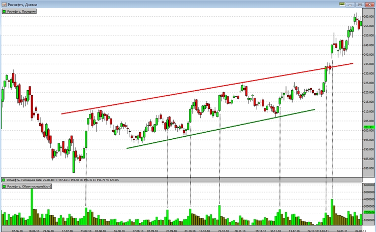Click the green square in the data info bar

click(4, 180)
